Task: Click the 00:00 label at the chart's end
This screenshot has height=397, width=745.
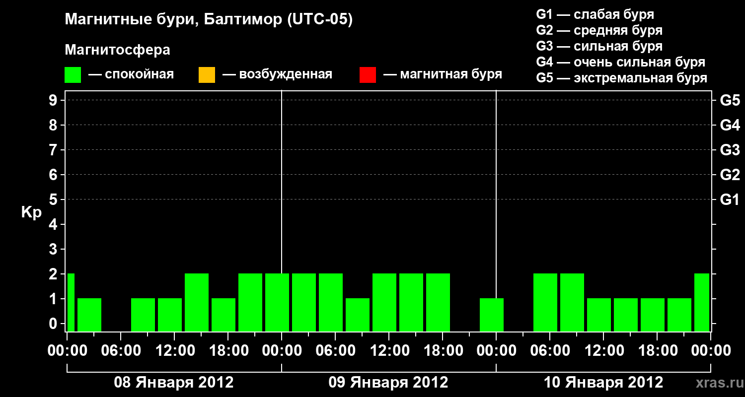Action: point(711,350)
